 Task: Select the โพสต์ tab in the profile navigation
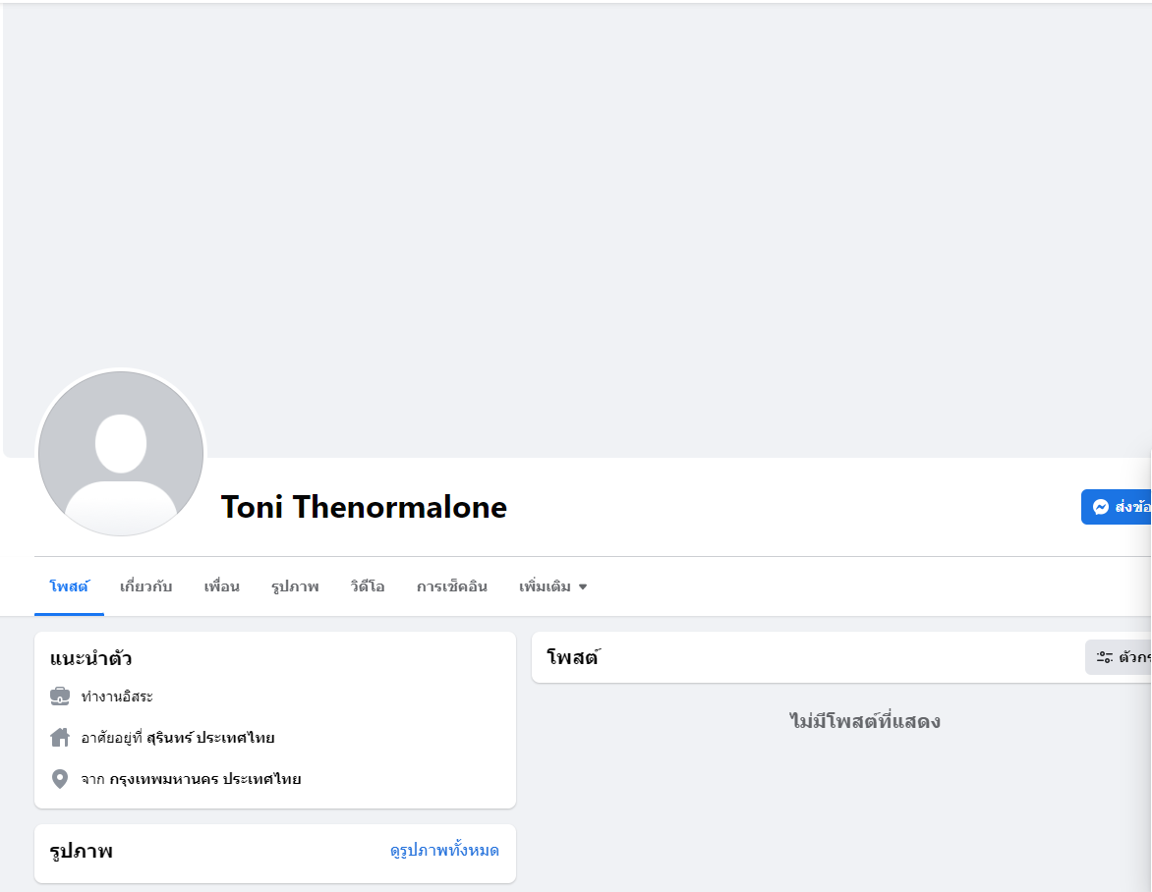[69, 586]
